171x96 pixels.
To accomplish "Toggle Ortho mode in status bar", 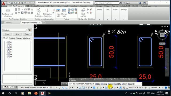I will point(67,87).
